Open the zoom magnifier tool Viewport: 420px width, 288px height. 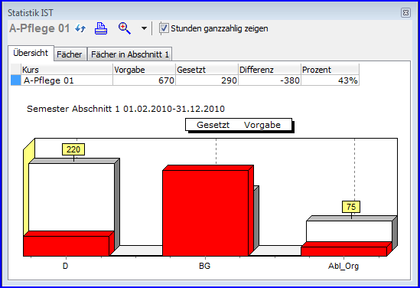point(125,28)
